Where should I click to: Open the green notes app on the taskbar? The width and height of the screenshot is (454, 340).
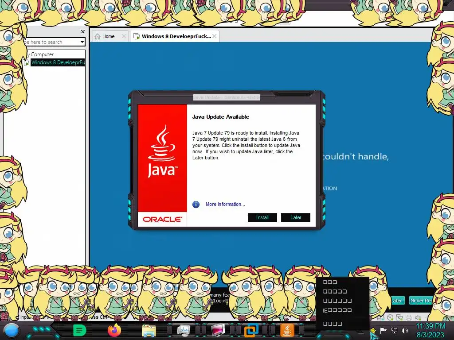pos(80,330)
